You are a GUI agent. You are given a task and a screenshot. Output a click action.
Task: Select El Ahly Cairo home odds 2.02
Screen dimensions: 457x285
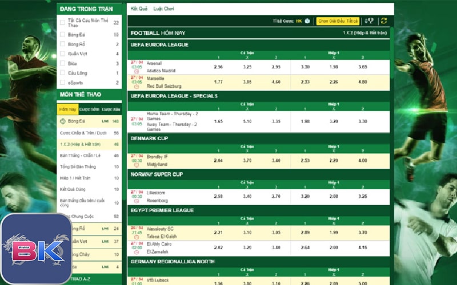coord(218,248)
